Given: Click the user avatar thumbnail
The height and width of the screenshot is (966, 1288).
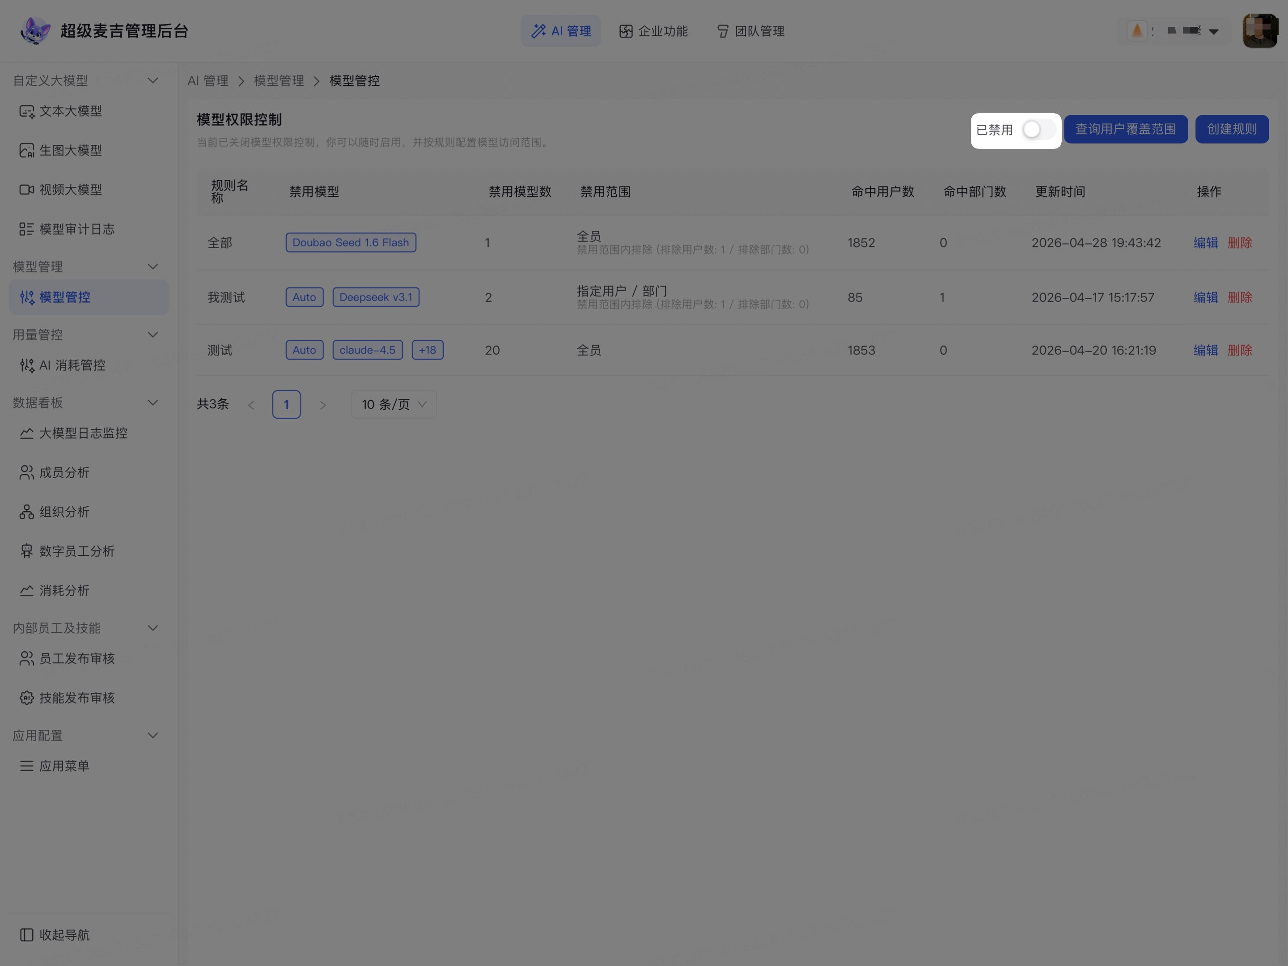Looking at the screenshot, I should coord(1259,31).
